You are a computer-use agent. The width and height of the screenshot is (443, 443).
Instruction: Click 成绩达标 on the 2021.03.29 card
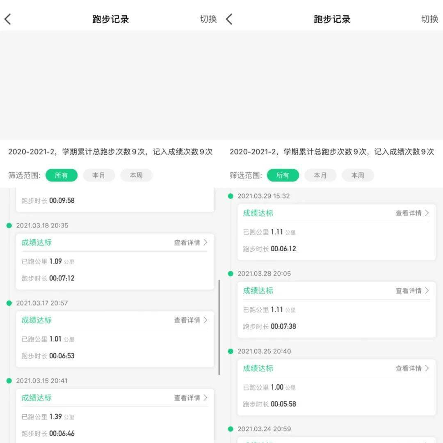[x=258, y=213]
